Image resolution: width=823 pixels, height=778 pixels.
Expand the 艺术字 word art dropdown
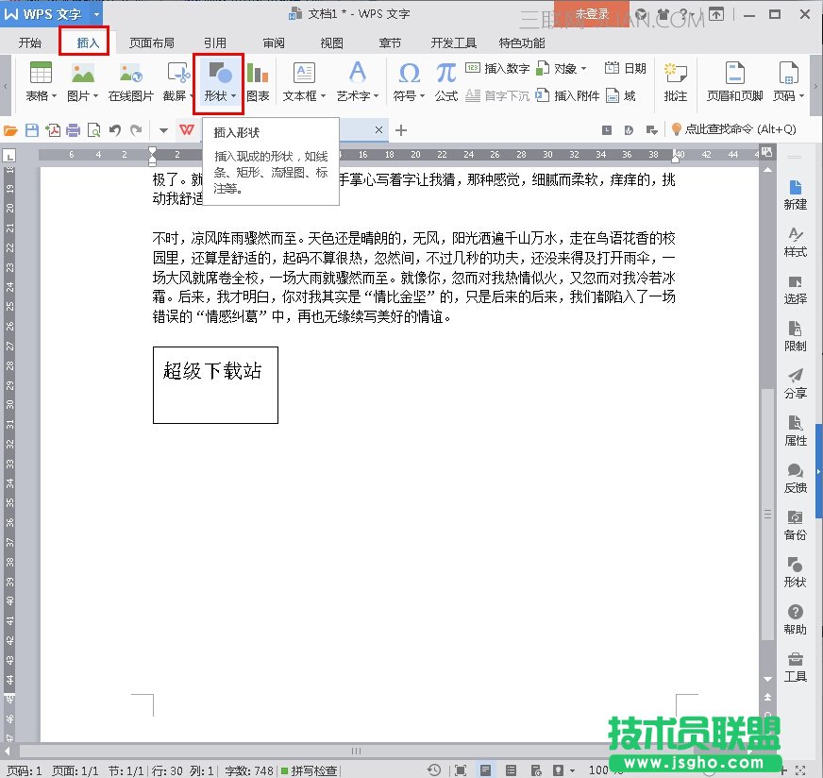(x=376, y=96)
